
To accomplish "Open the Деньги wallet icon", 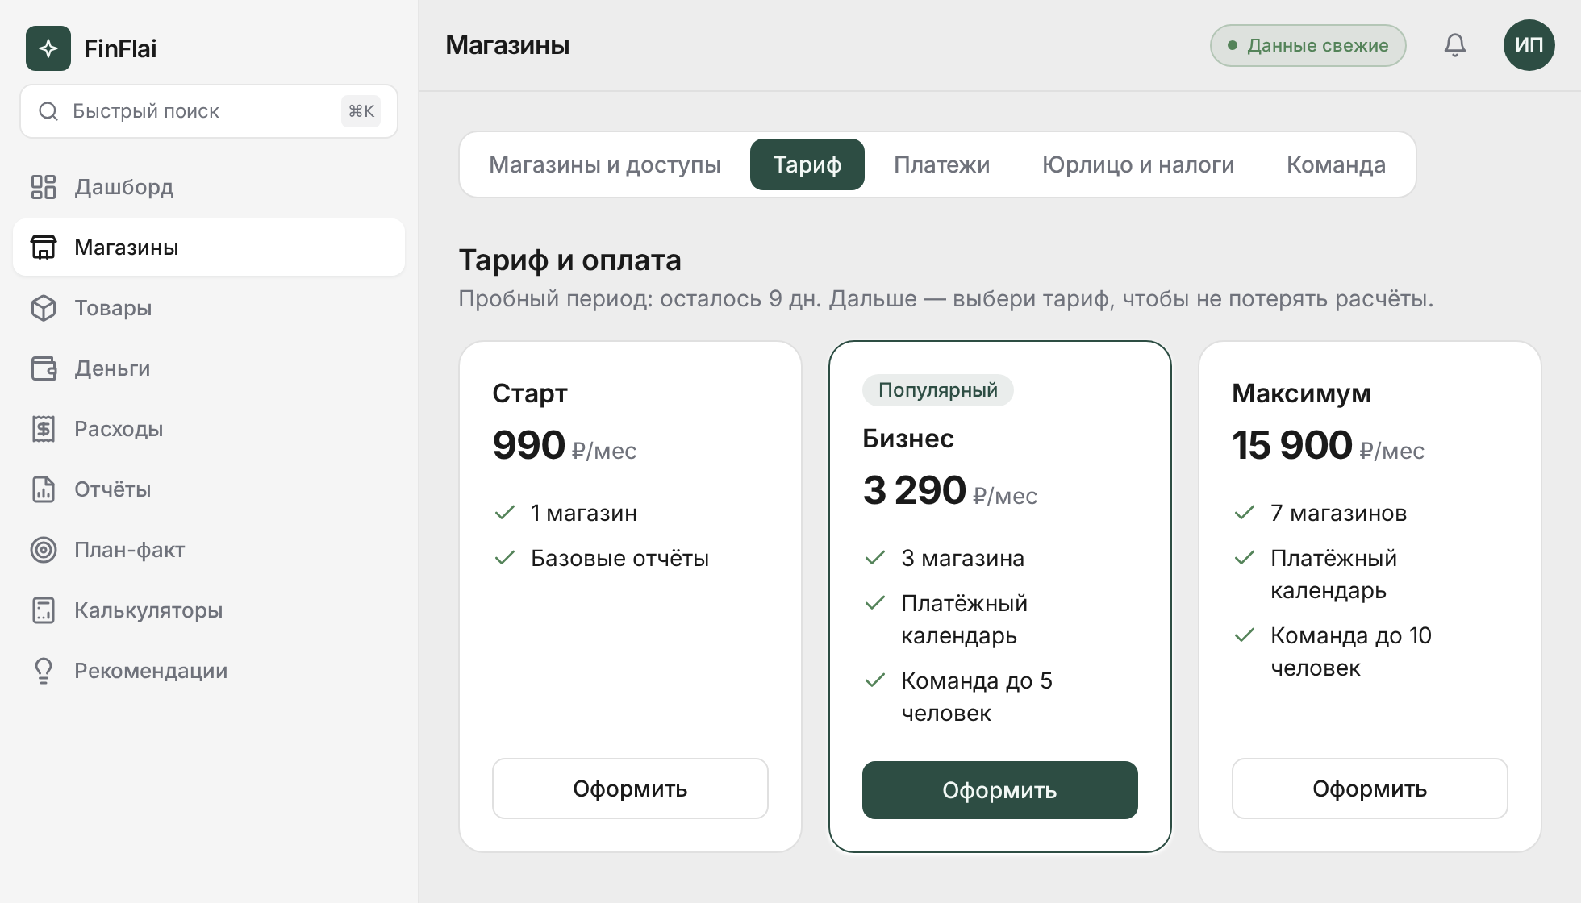I will (44, 368).
